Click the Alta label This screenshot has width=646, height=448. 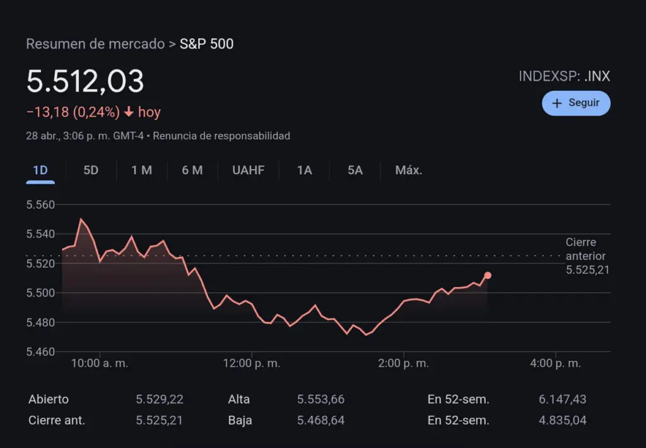point(239,399)
